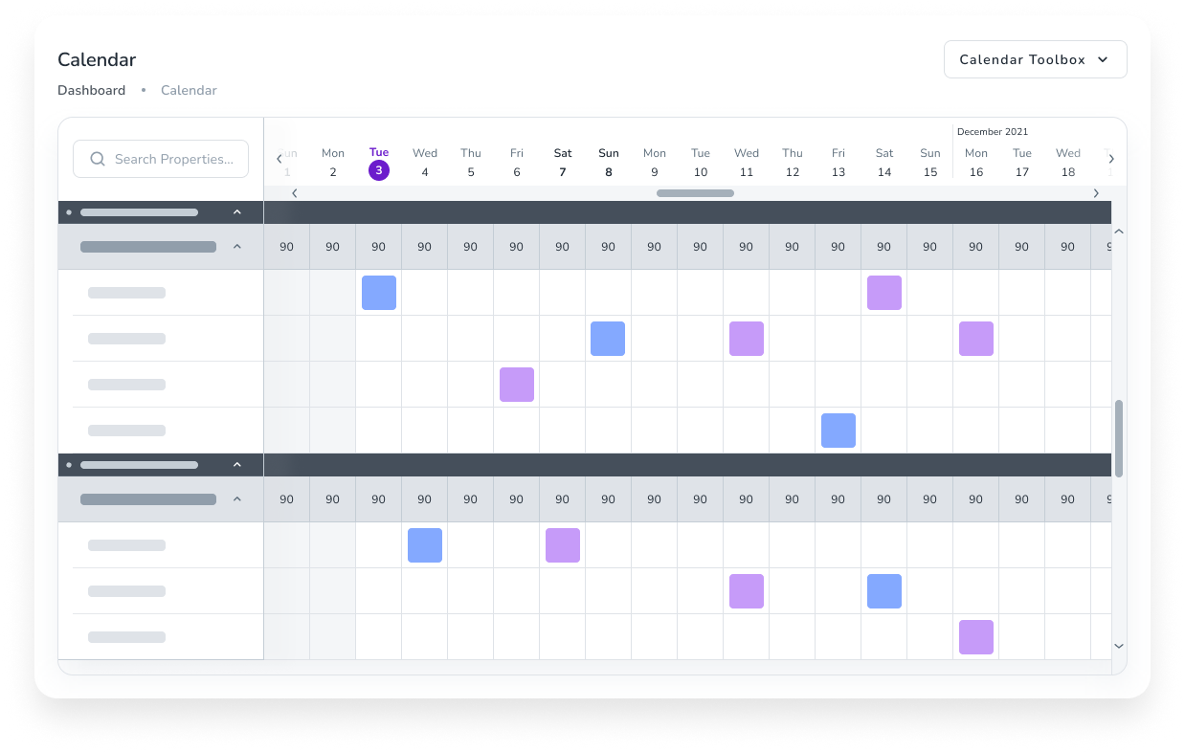Open the purple booking block on Fri 6
This screenshot has width=1185, height=752.
(x=517, y=385)
